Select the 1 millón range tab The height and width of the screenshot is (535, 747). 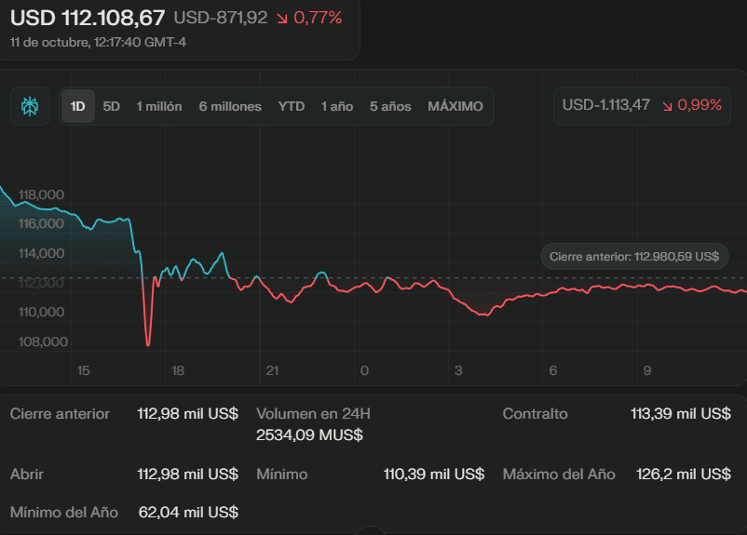coord(159,106)
